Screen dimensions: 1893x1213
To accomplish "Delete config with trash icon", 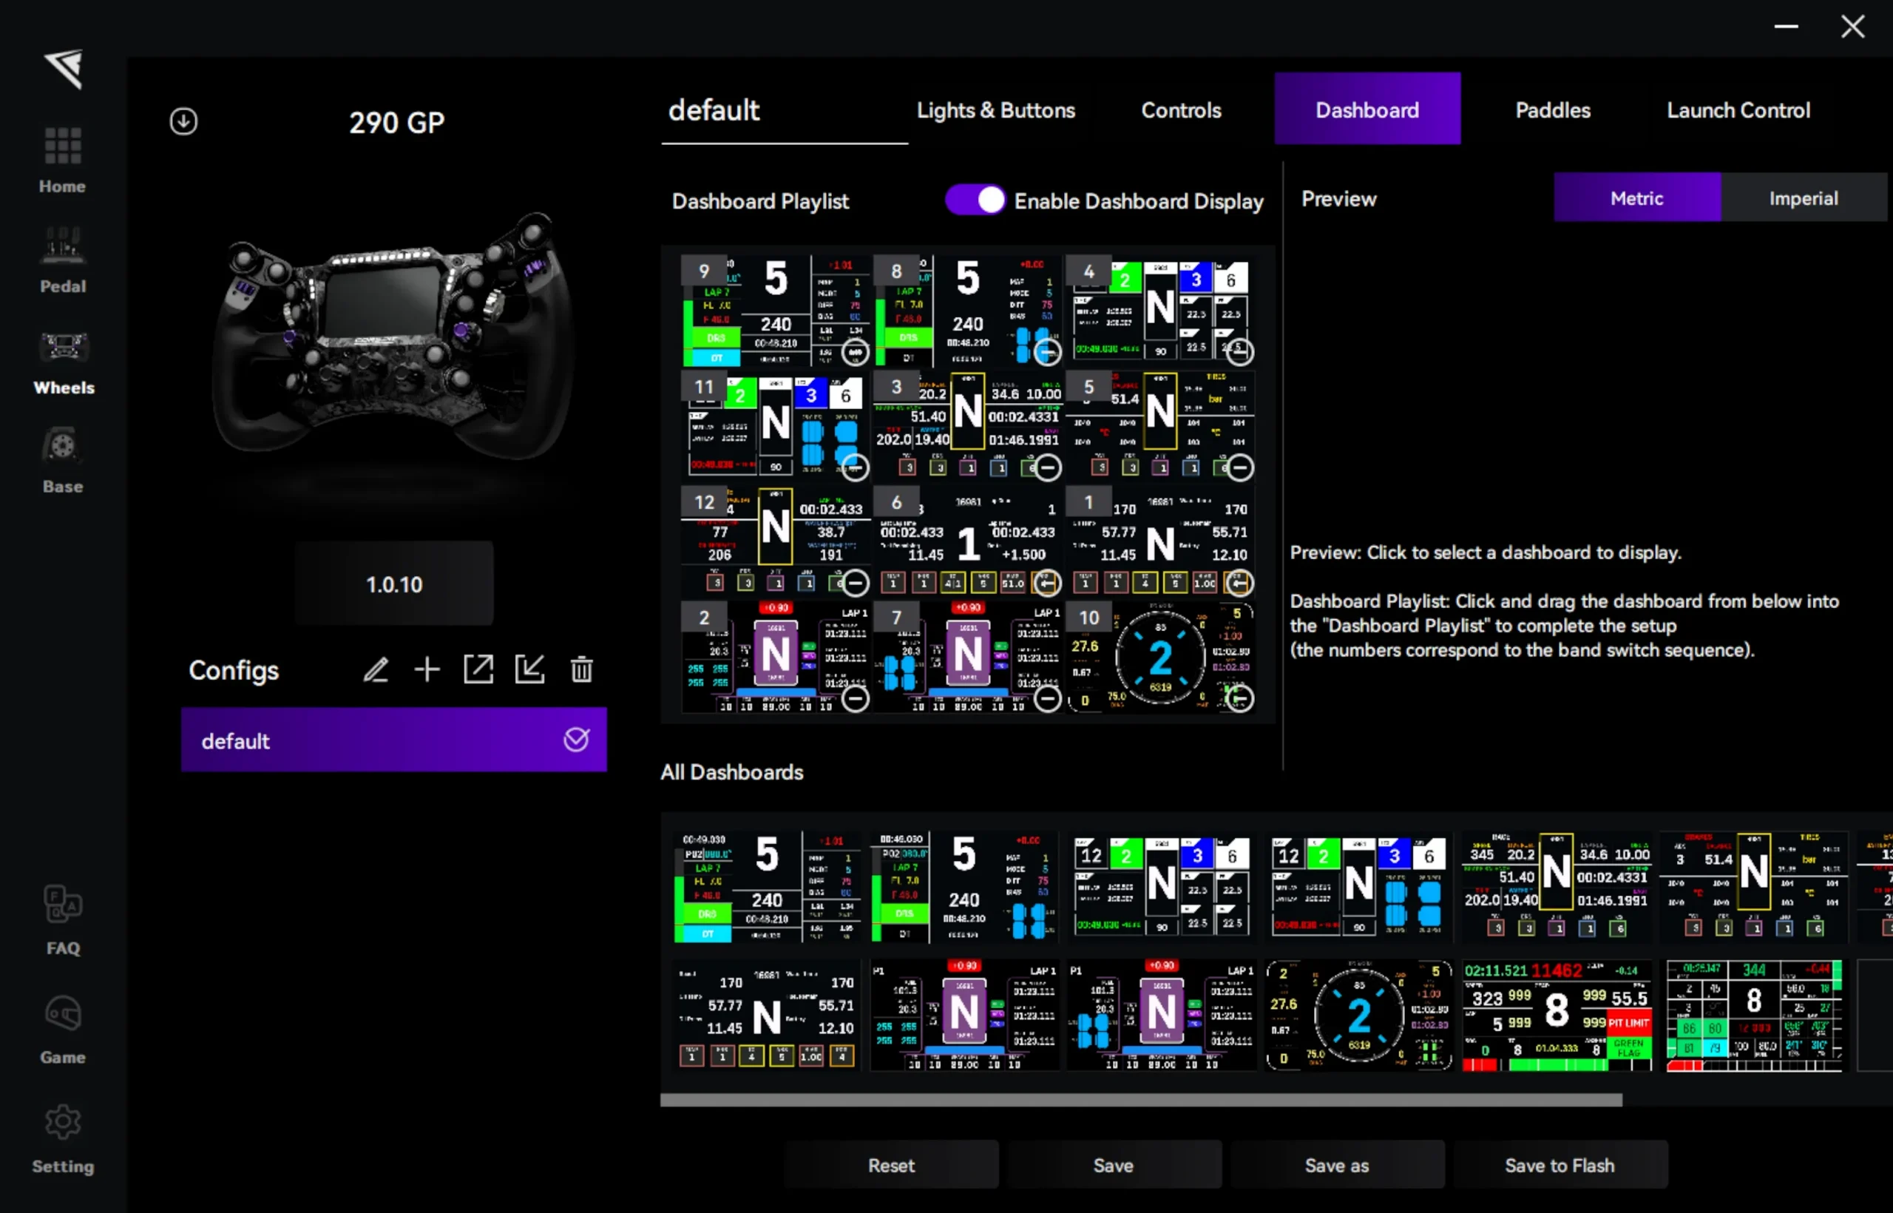I will (581, 669).
